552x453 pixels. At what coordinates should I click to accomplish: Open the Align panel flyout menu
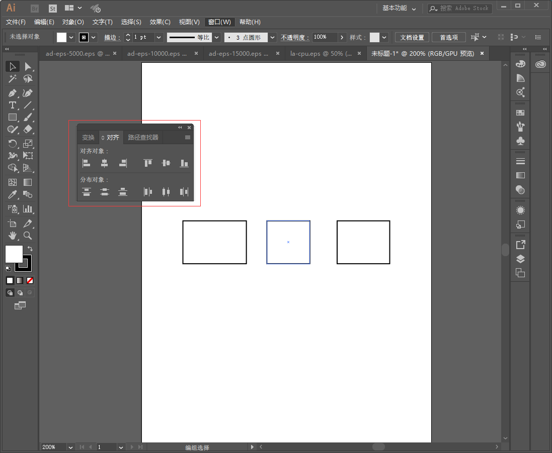coord(187,138)
